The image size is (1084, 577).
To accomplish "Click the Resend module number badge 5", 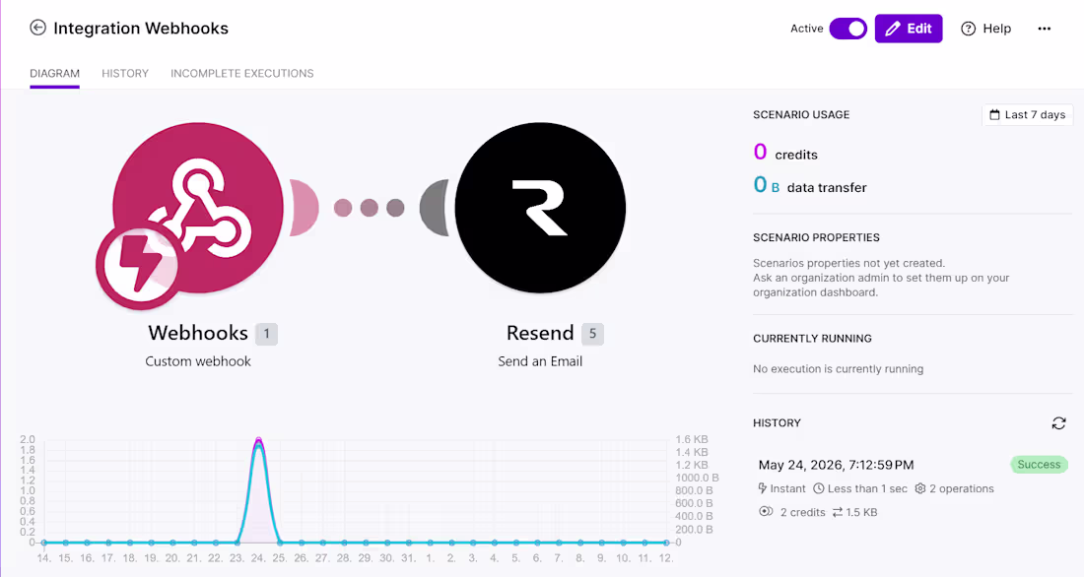I will point(592,334).
